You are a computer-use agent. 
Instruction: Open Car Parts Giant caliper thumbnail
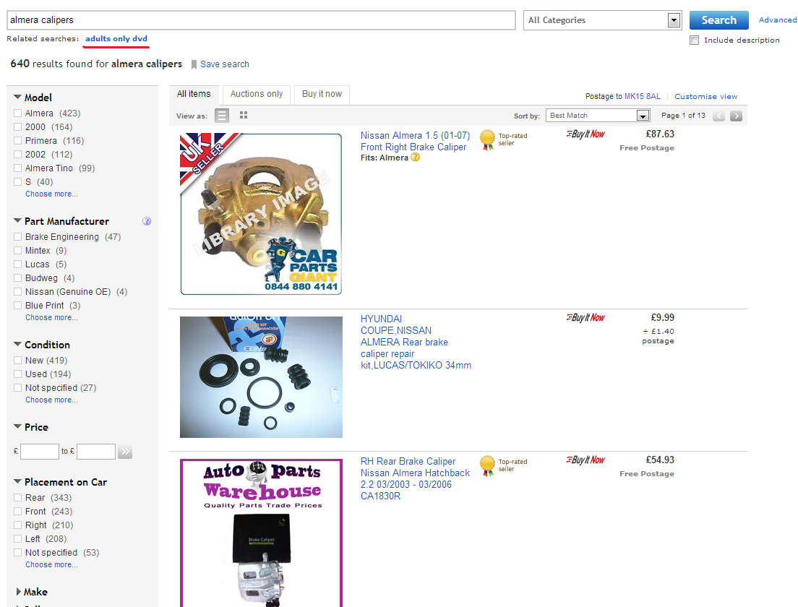(261, 214)
